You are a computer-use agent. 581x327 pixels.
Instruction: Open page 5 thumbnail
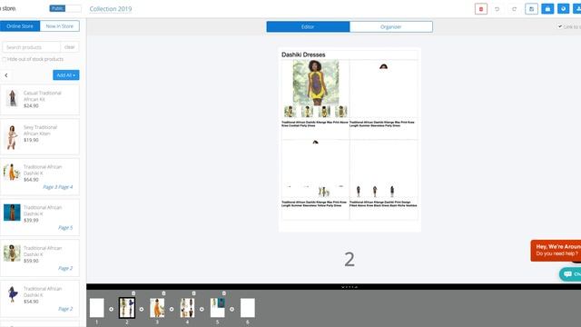[218, 308]
